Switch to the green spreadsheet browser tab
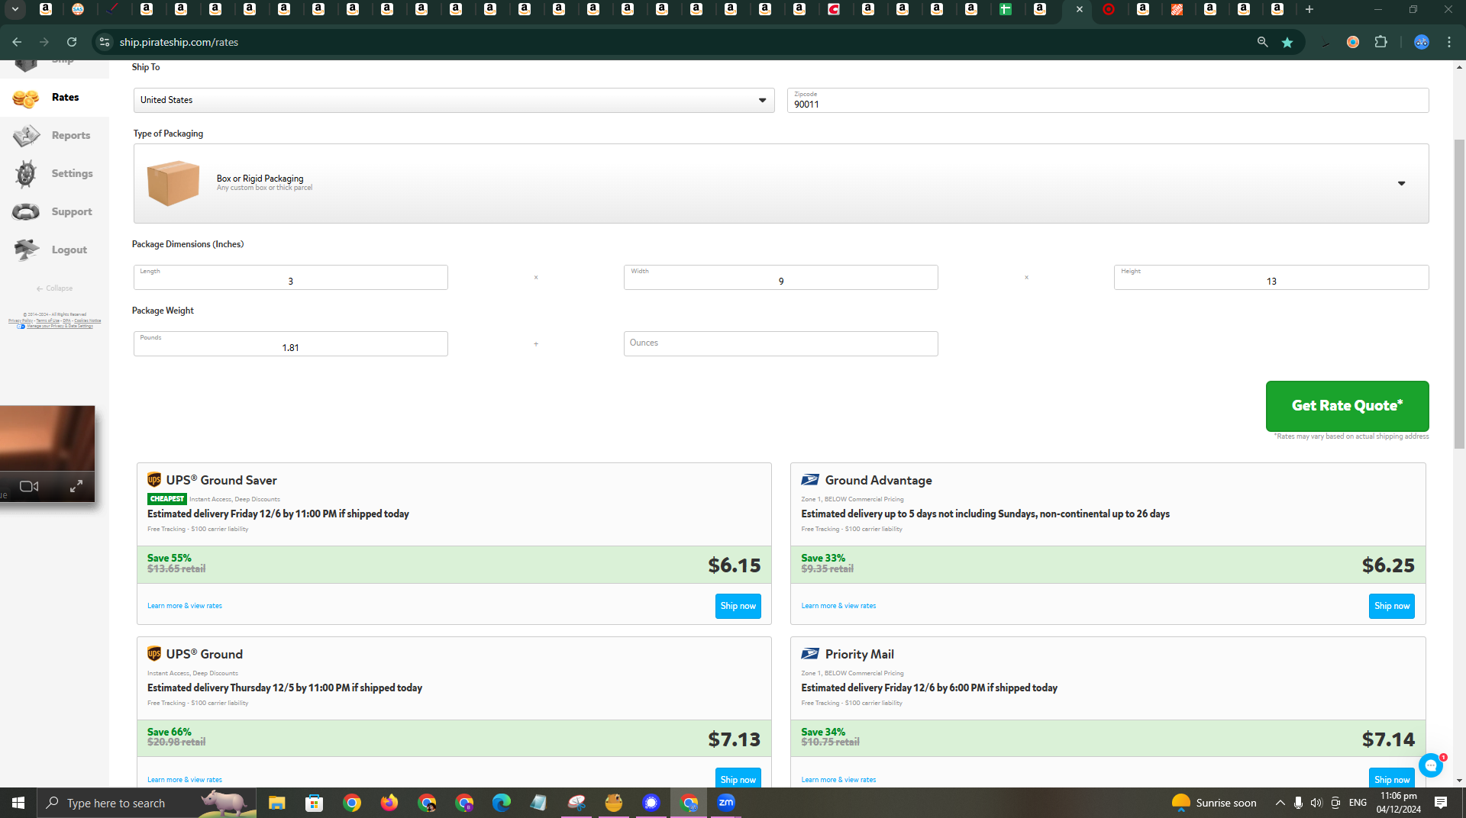Screen dimensions: 1466x818 coord(1006,9)
